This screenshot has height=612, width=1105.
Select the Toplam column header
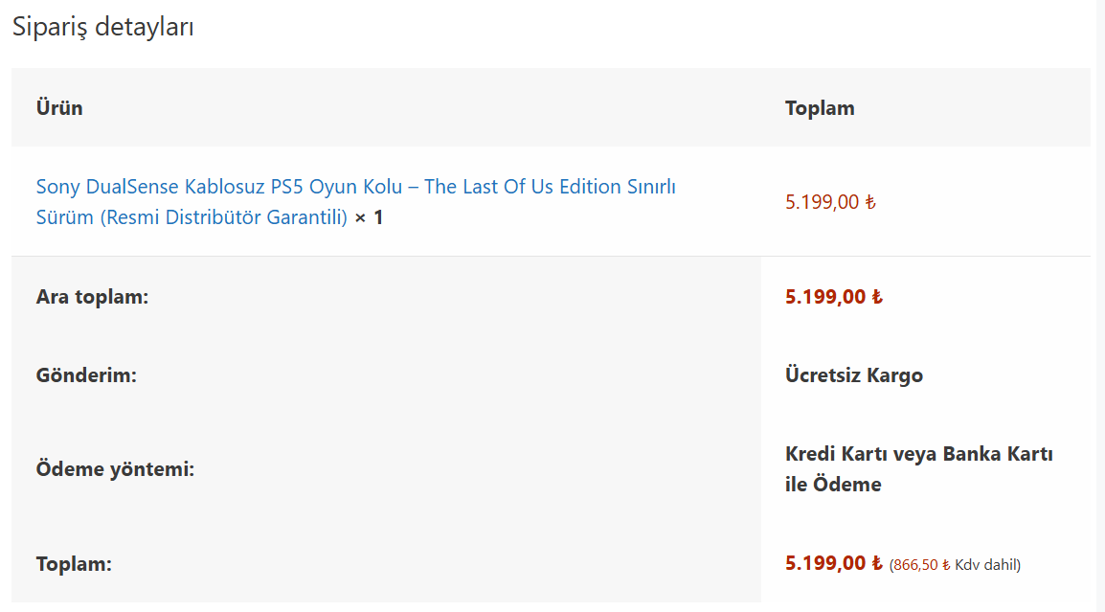point(820,108)
